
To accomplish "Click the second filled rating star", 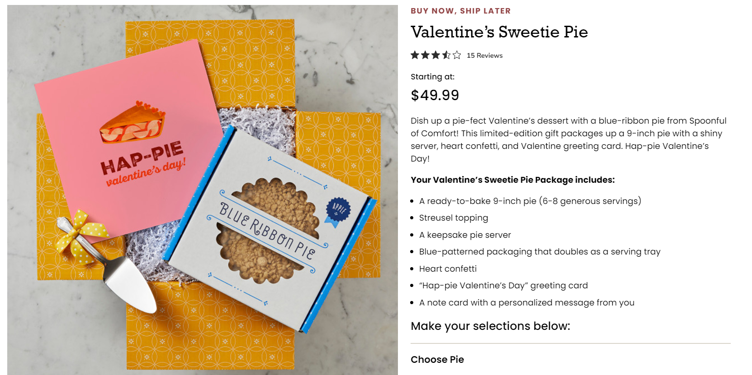I will (425, 55).
